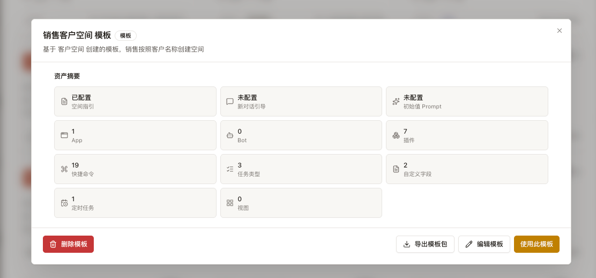Image resolution: width=596 pixels, height=278 pixels.
Task: Click the chat bubble icon beside 新对话引导
Action: 230,101
